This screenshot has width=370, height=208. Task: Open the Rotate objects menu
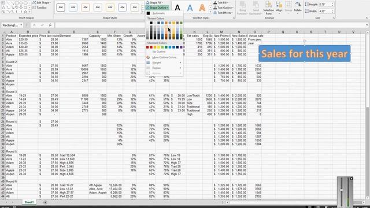298,8
